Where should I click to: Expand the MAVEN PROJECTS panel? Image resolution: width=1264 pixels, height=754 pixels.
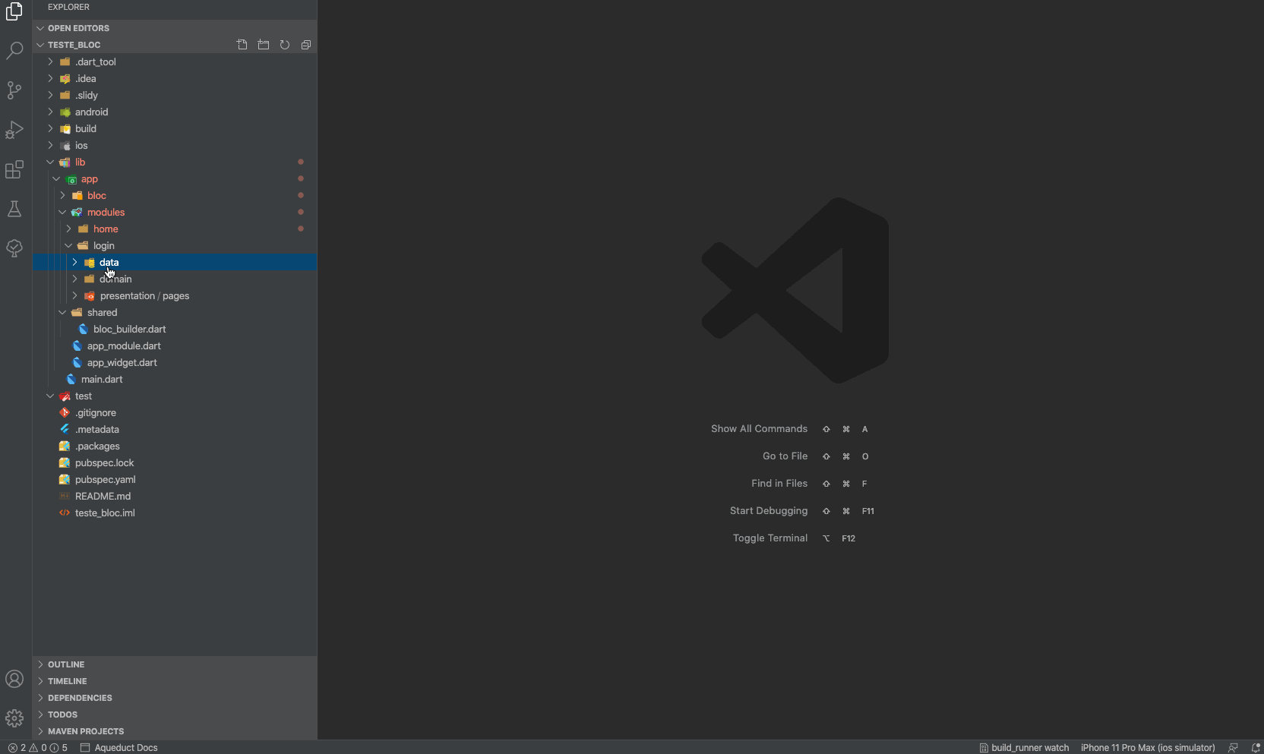(175, 731)
